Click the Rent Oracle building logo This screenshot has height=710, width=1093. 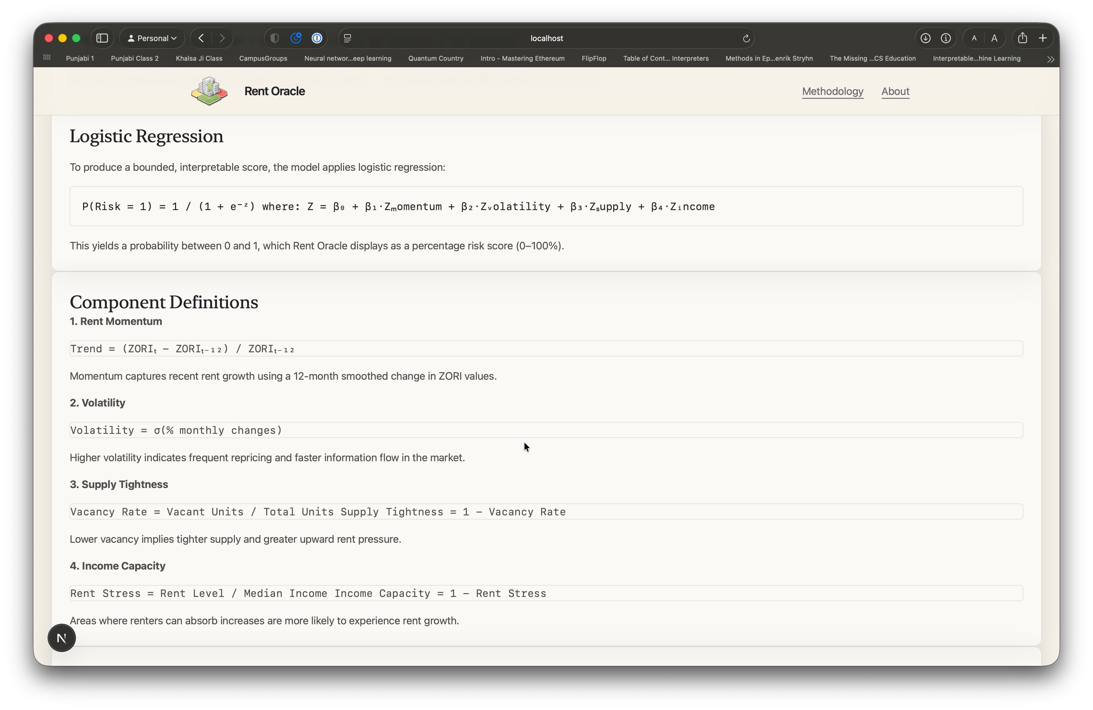[210, 91]
